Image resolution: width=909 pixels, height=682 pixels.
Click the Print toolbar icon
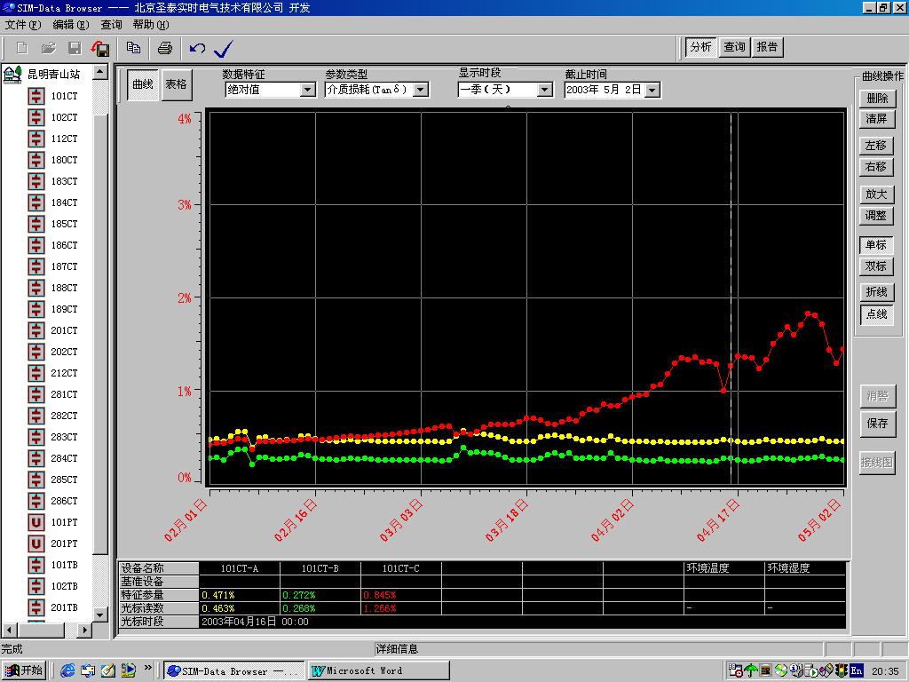click(164, 48)
